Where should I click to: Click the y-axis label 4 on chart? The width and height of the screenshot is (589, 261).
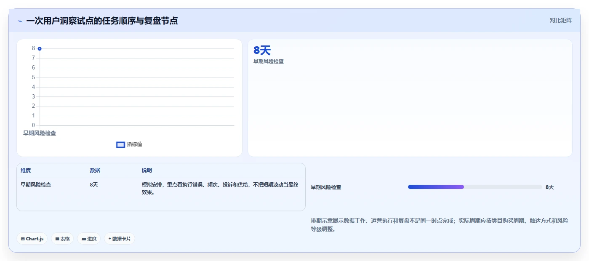tap(33, 87)
